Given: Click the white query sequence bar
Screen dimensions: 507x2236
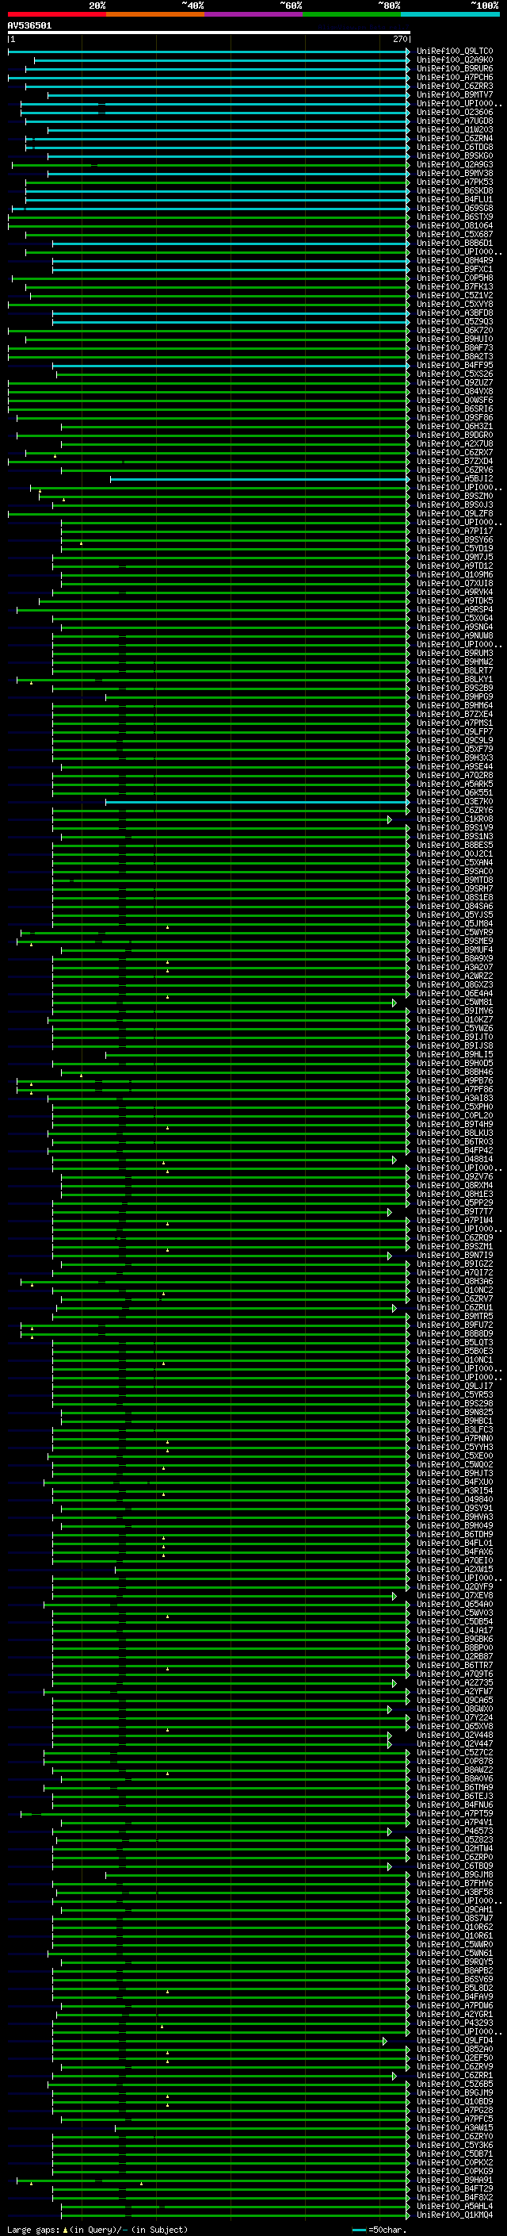Looking at the screenshot, I should [209, 33].
